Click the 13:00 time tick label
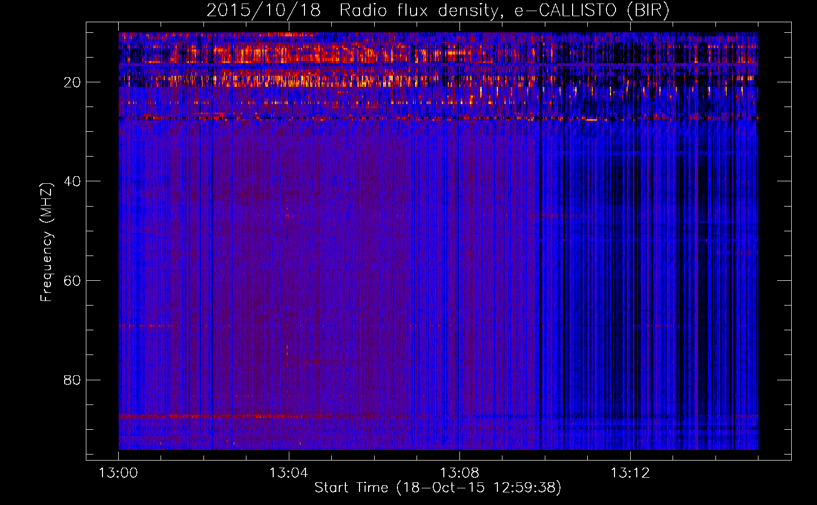This screenshot has width=817, height=505. click(118, 473)
